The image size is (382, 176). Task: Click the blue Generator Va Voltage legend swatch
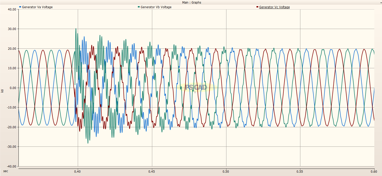[x=20, y=7]
